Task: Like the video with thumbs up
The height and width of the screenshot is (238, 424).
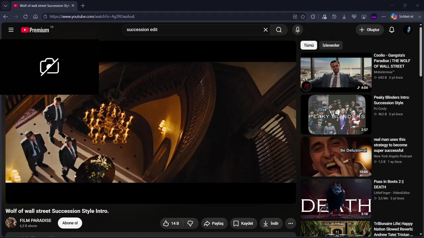Action: tap(171, 223)
